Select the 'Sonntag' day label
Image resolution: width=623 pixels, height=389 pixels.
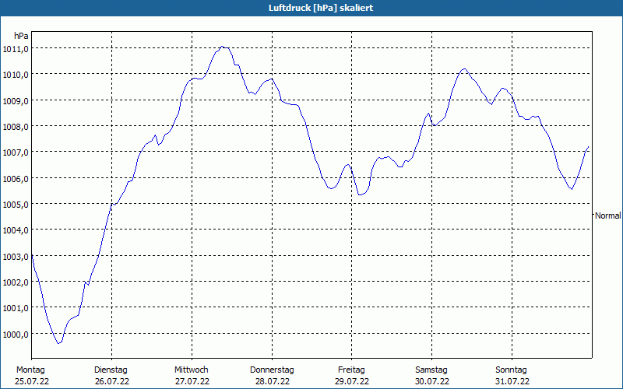511,370
